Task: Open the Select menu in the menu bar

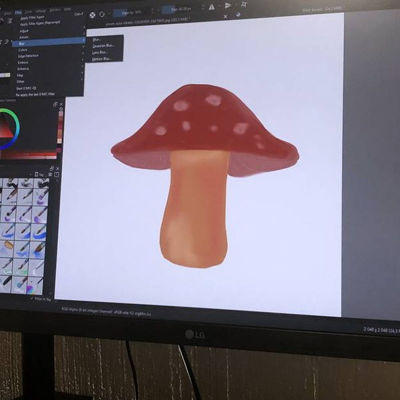Action: 7,13
